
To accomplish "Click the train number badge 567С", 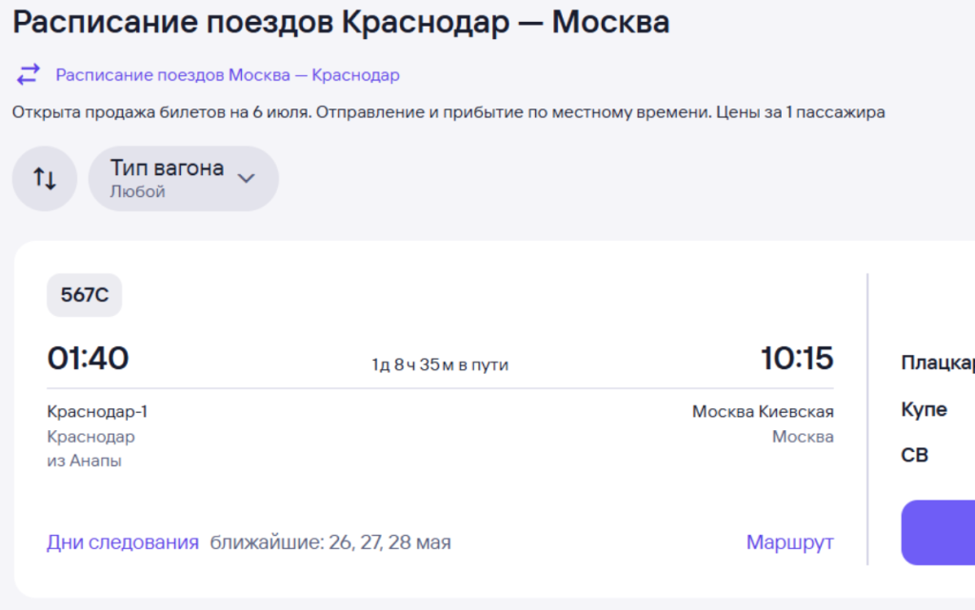I will [84, 295].
